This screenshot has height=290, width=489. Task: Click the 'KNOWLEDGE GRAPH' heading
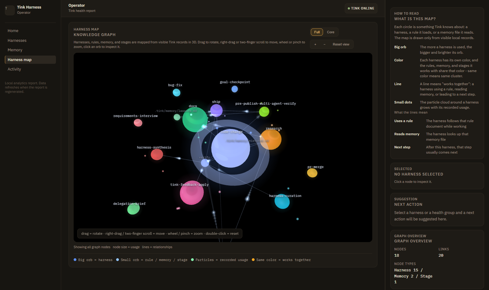(95, 35)
